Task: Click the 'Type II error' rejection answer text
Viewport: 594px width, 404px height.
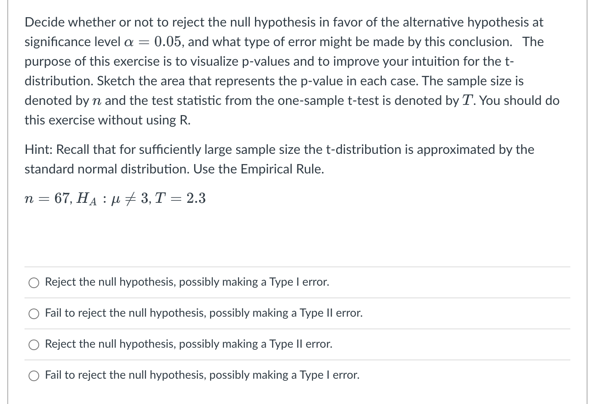Action: coord(188,344)
